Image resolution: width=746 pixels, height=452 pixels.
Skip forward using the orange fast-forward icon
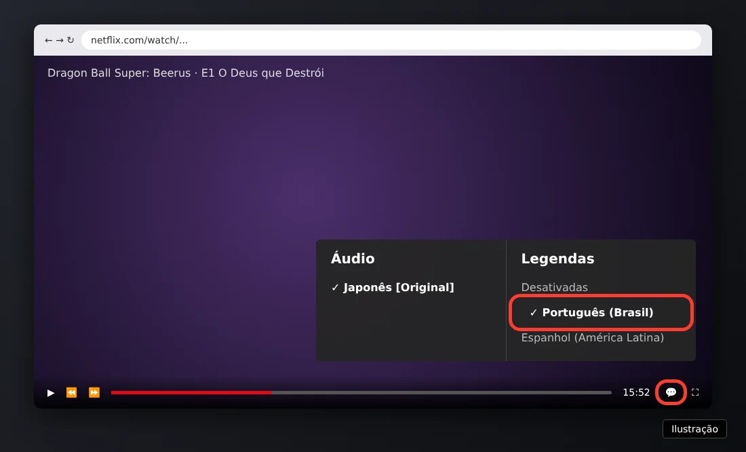(94, 392)
